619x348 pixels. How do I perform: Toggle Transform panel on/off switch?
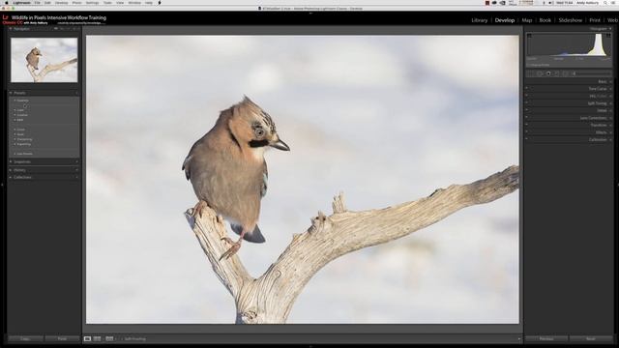coord(526,125)
